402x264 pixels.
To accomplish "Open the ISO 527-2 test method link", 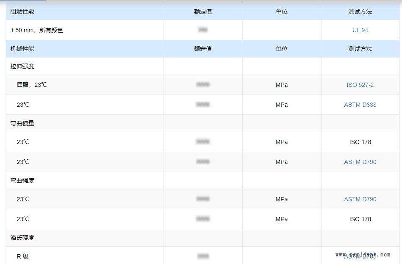I will (x=360, y=85).
